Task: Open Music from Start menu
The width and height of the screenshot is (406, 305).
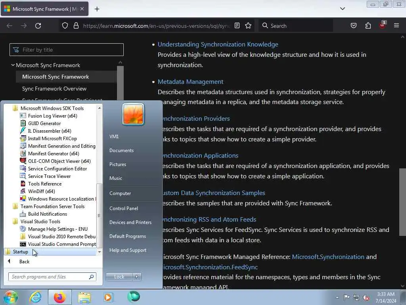Action: click(x=116, y=178)
